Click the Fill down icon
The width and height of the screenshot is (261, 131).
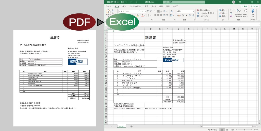231,13
